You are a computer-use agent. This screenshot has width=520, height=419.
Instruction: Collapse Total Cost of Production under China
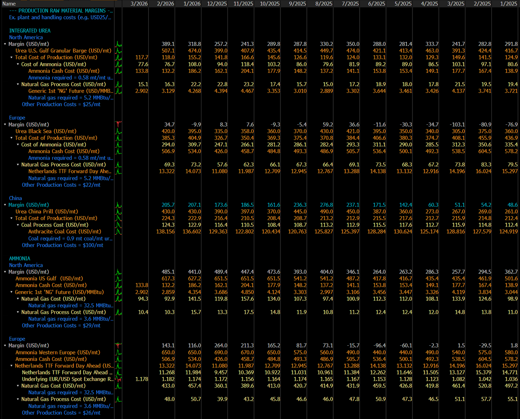tap(11, 218)
